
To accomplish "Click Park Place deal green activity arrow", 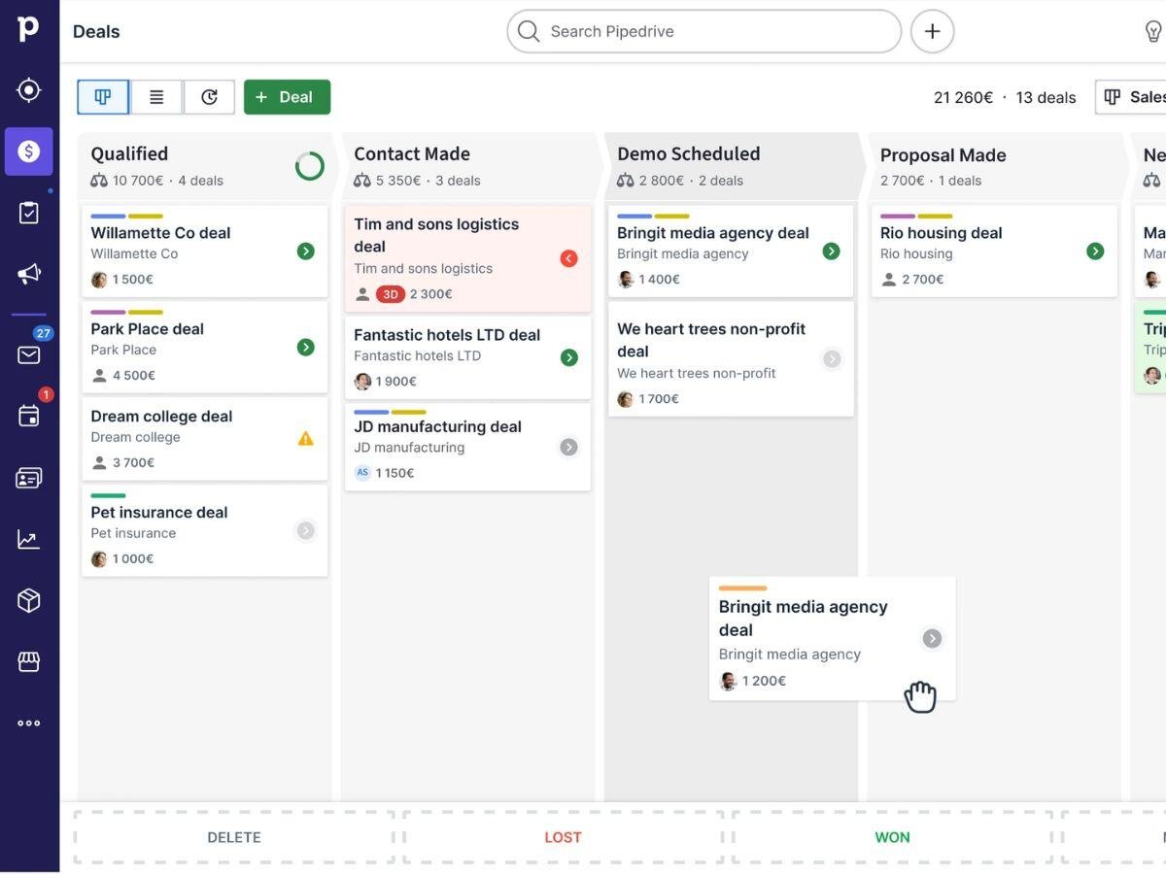I will tap(306, 348).
